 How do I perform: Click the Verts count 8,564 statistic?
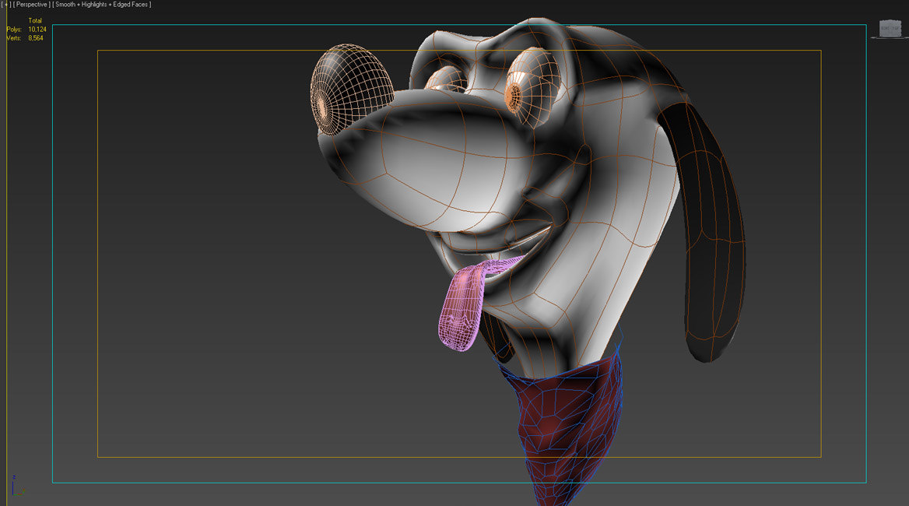click(37, 38)
